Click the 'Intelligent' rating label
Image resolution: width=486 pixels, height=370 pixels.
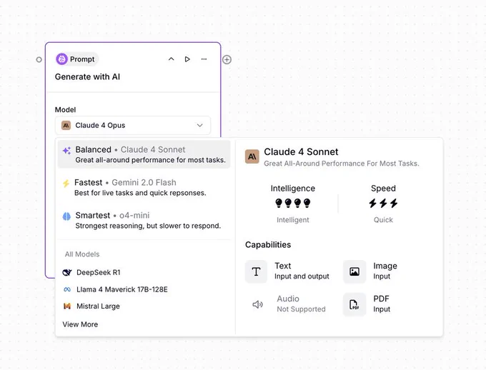click(x=293, y=220)
